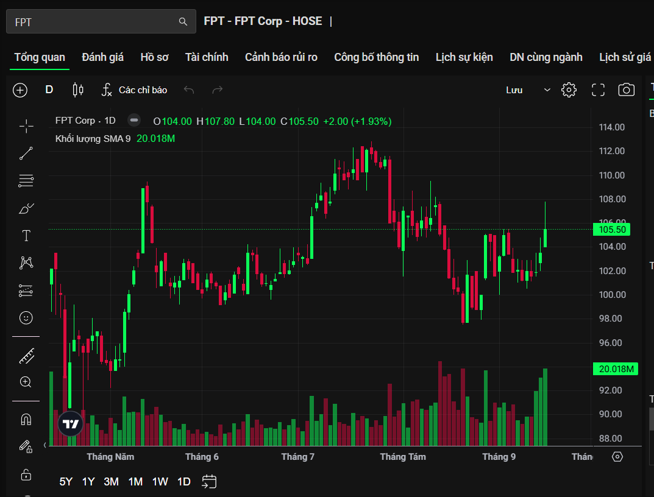Toggle lock all drawing tools
Viewport: 654px width, 497px height.
click(x=26, y=474)
